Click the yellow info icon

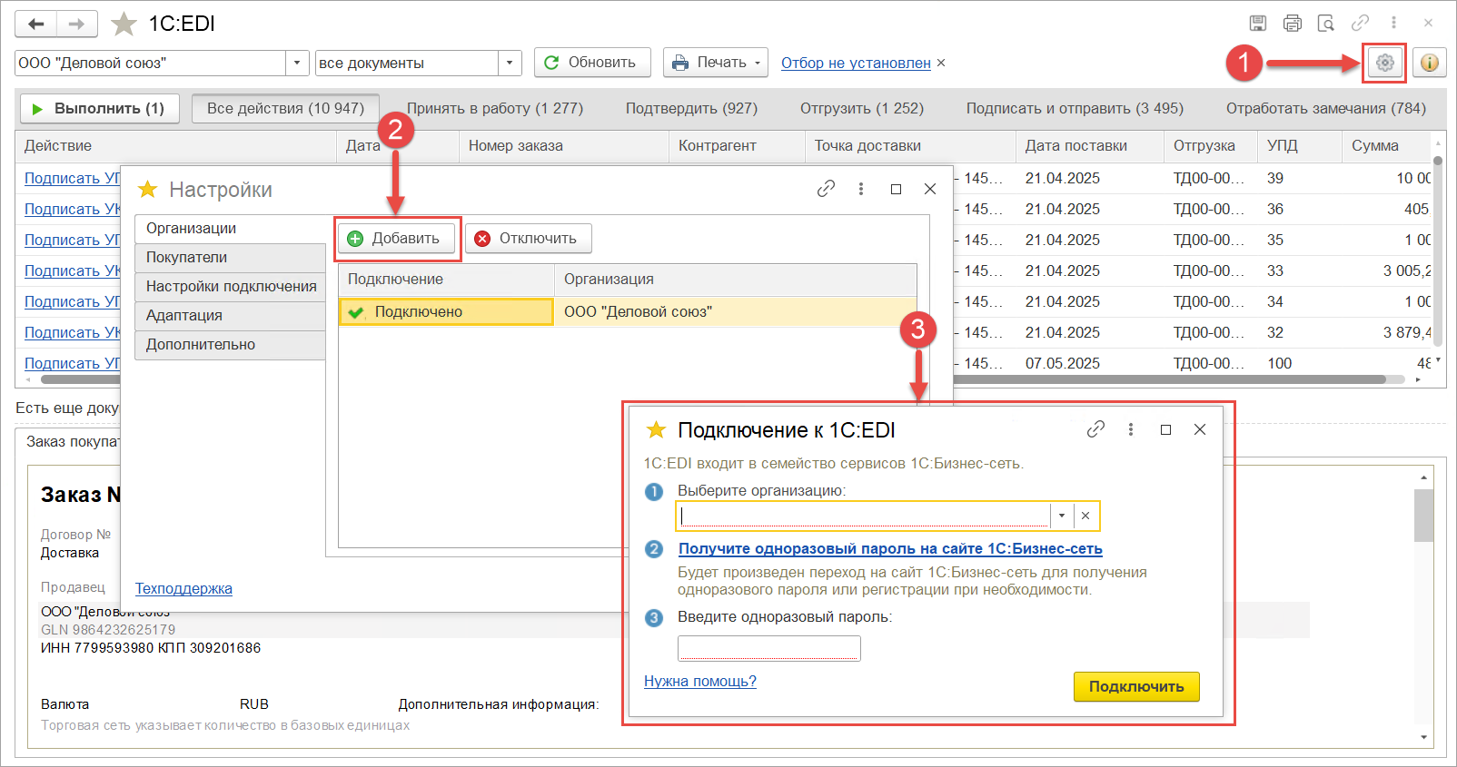click(1429, 63)
